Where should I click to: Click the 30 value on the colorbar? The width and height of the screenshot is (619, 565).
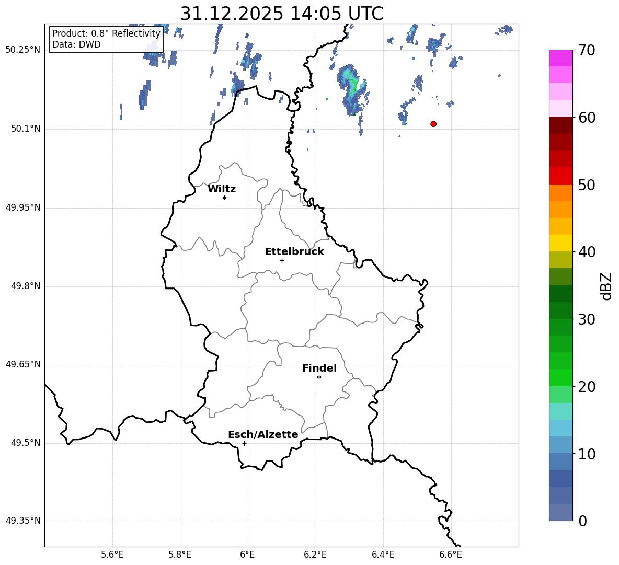pos(587,319)
